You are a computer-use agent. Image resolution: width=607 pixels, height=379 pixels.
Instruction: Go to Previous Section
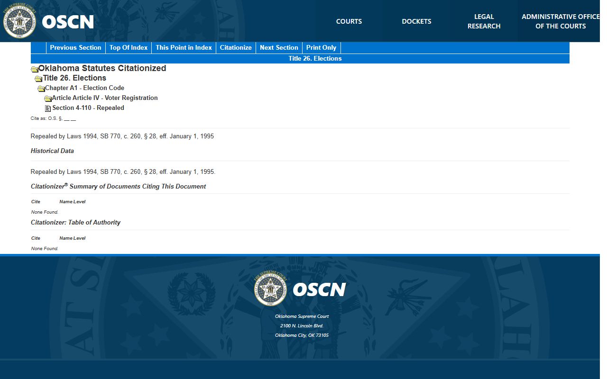click(x=75, y=47)
